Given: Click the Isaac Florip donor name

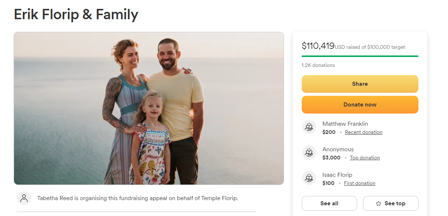Looking at the screenshot, I should pos(337,175).
